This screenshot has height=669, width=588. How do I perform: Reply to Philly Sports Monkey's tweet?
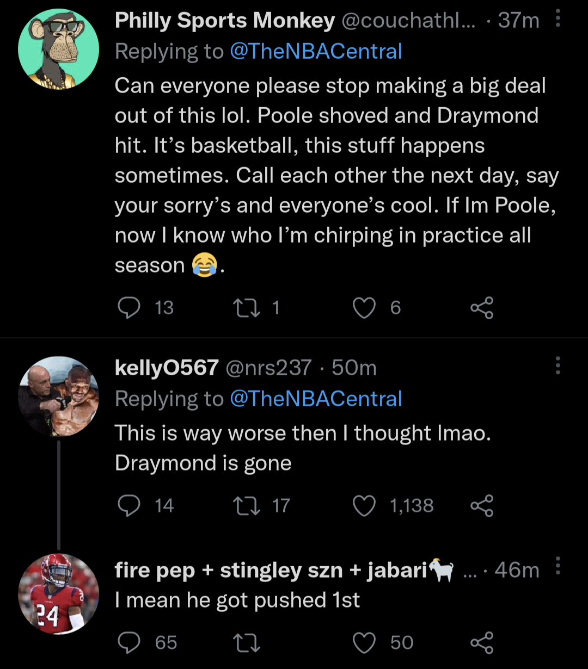pos(130,308)
